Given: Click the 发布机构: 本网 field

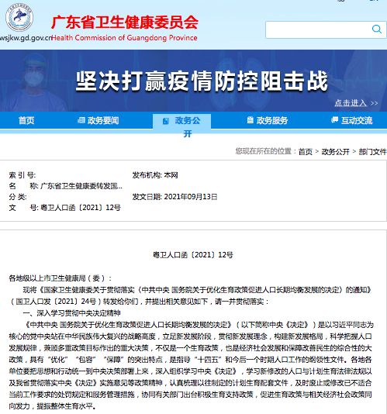Looking at the screenshot, I should point(155,175).
